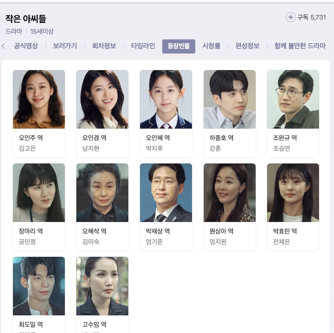Go to the 시청률 tab
The width and height of the screenshot is (334, 333).
tap(211, 46)
